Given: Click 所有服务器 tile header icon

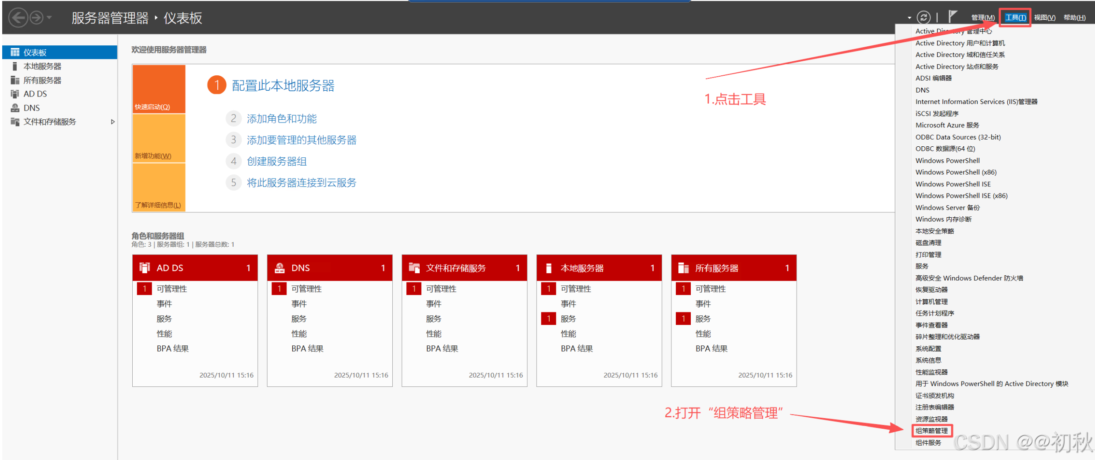Looking at the screenshot, I should tap(683, 267).
